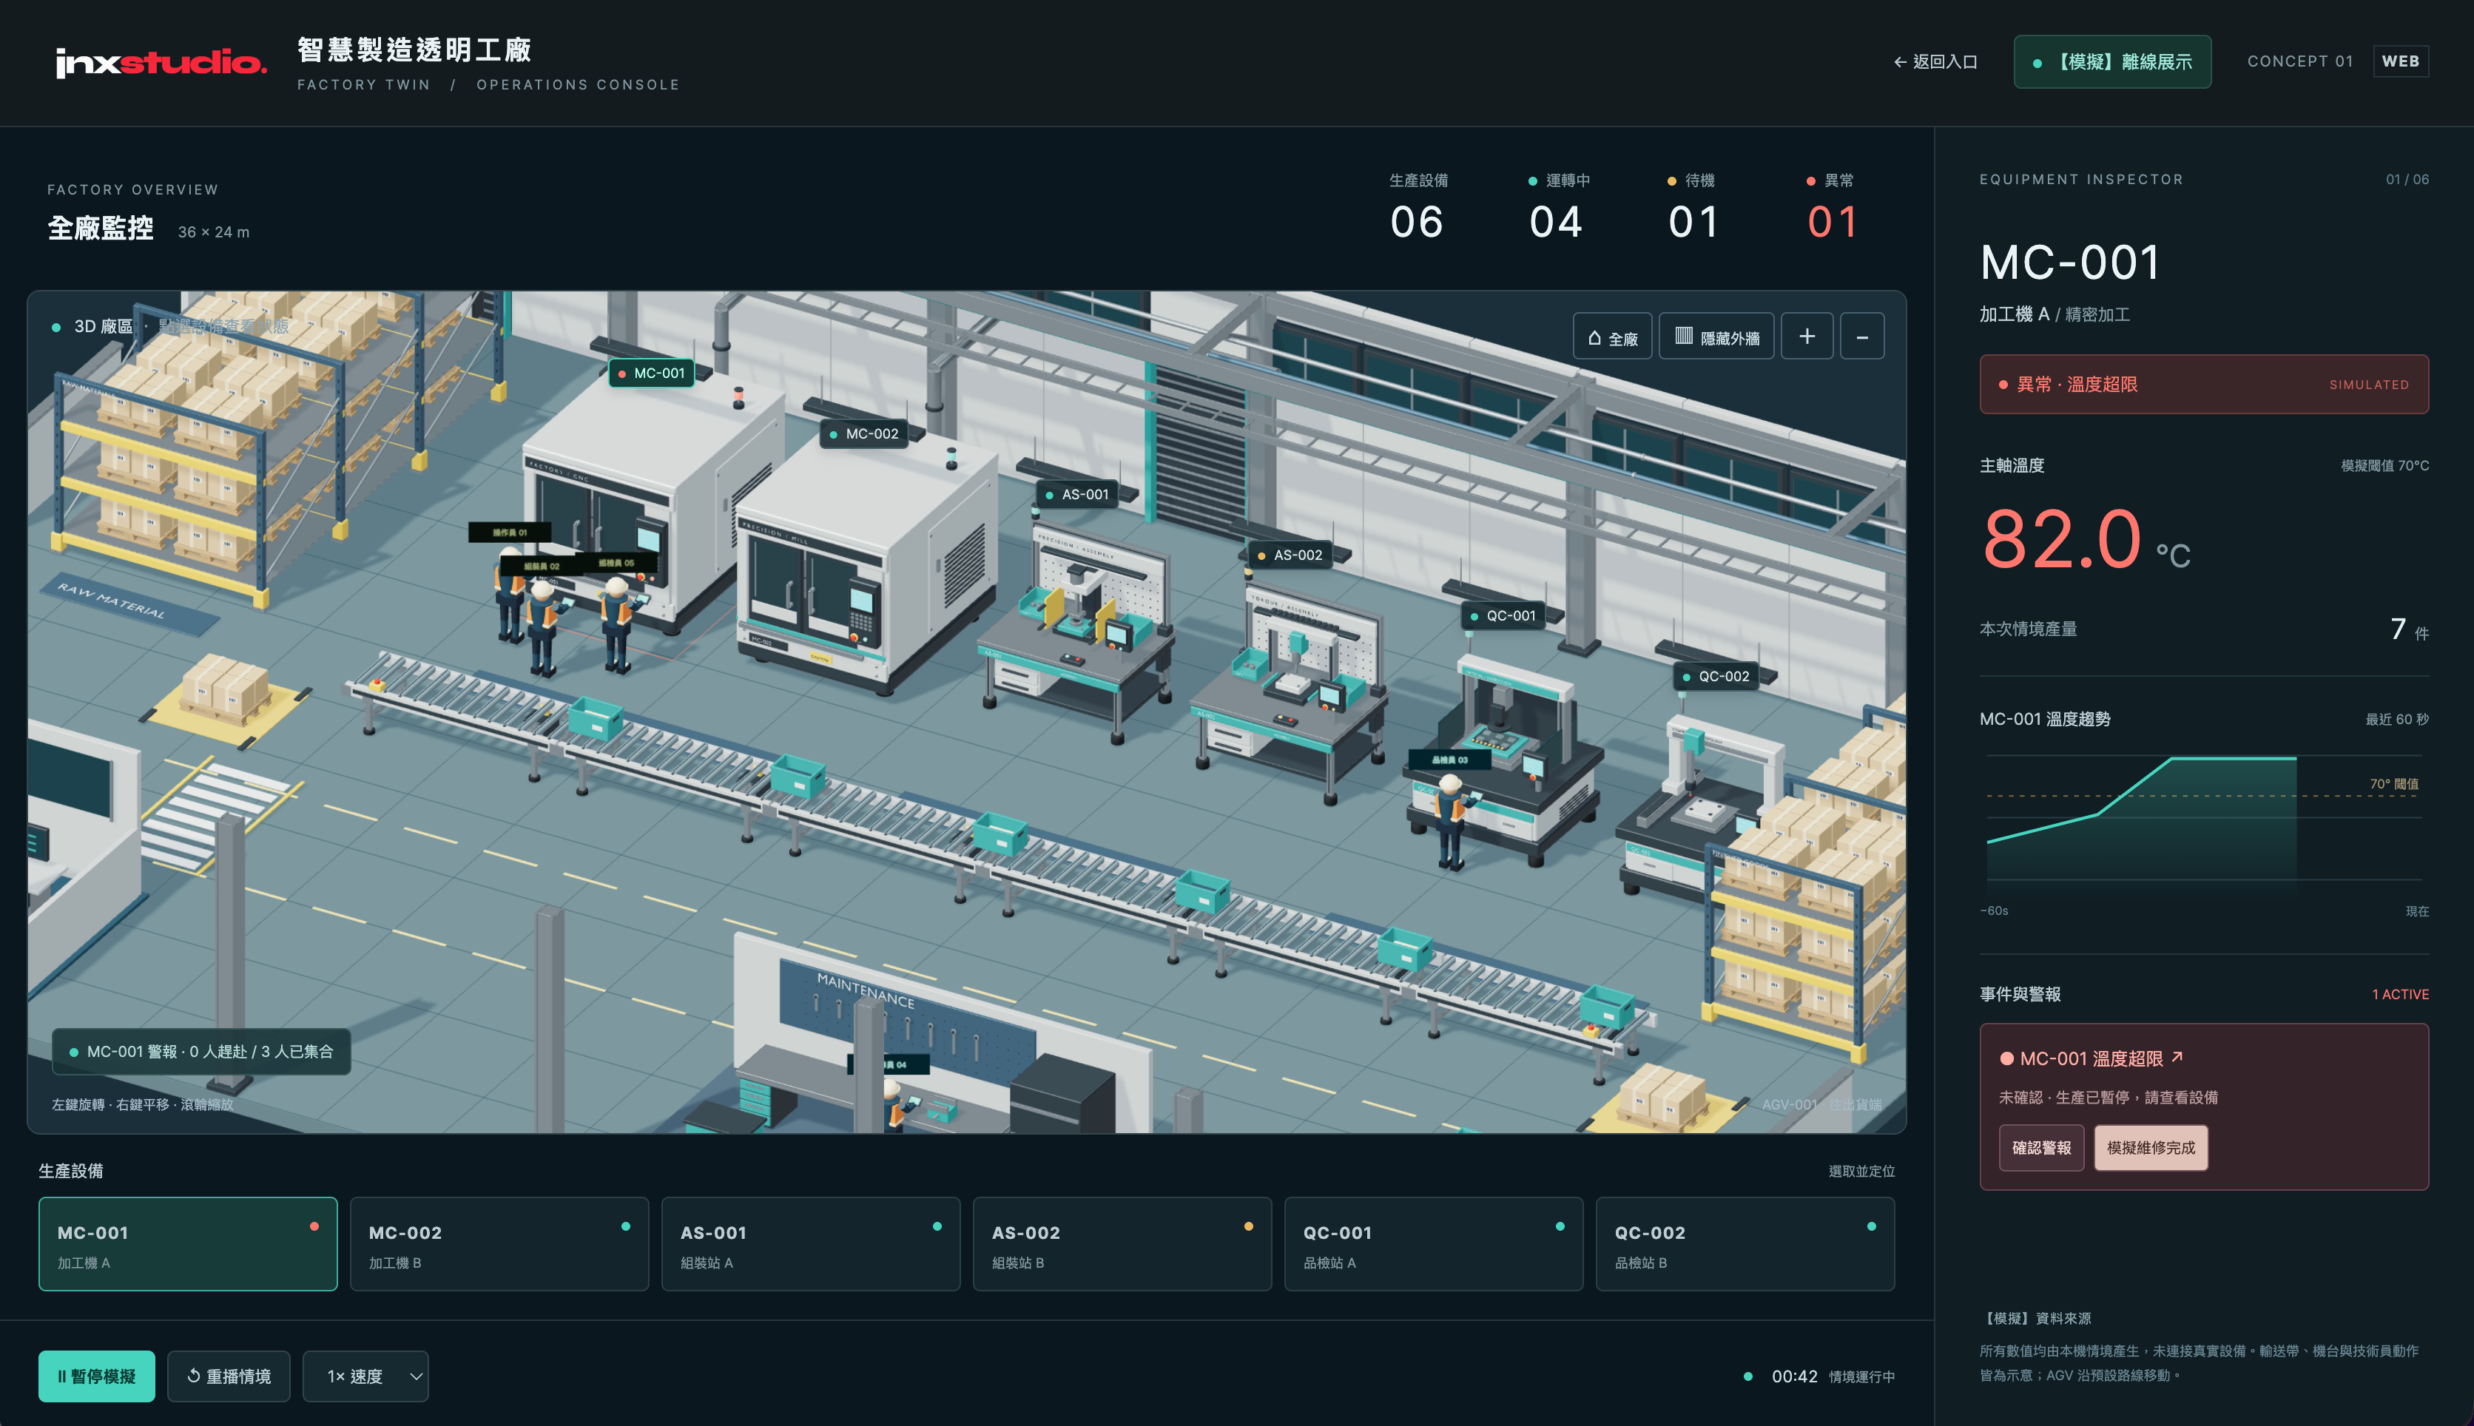Click the 操作員 01 worker tag
2474x1426 pixels.
[509, 533]
